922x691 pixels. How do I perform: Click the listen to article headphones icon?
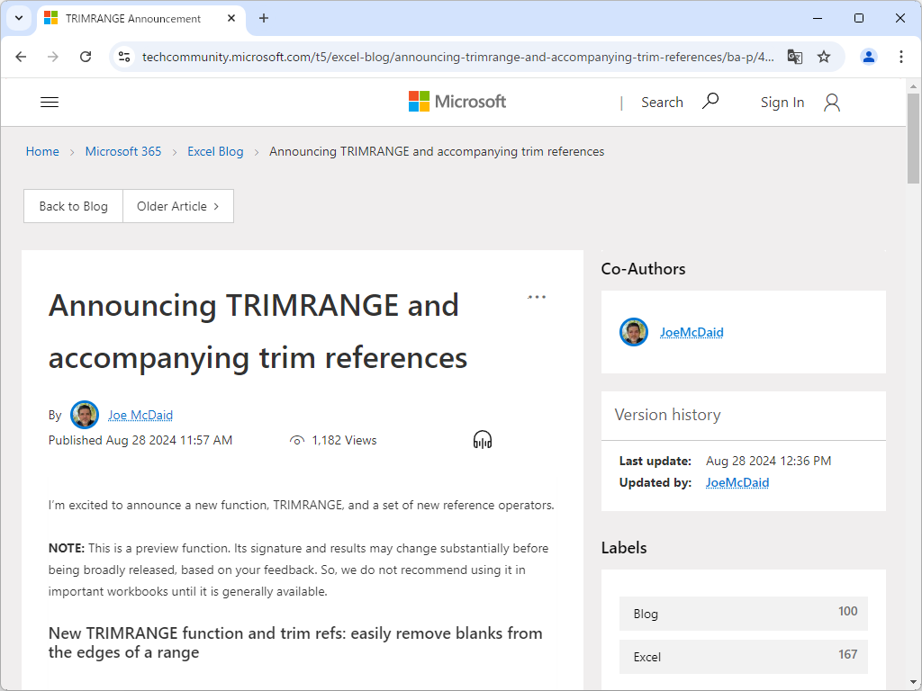click(x=483, y=439)
